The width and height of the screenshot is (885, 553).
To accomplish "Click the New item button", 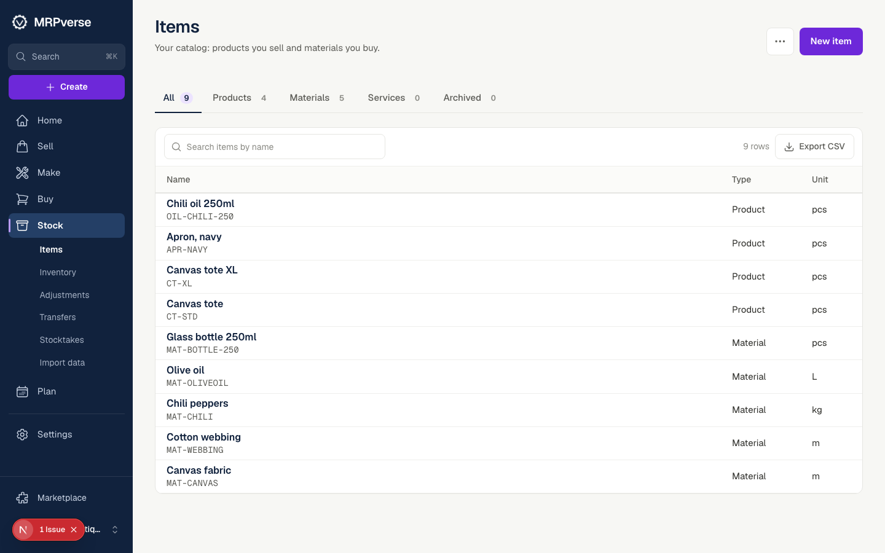I will coord(831,41).
